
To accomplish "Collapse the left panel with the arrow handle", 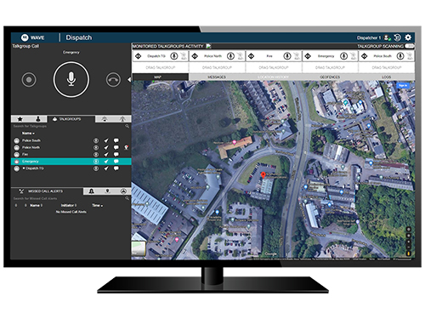I will coord(129,80).
